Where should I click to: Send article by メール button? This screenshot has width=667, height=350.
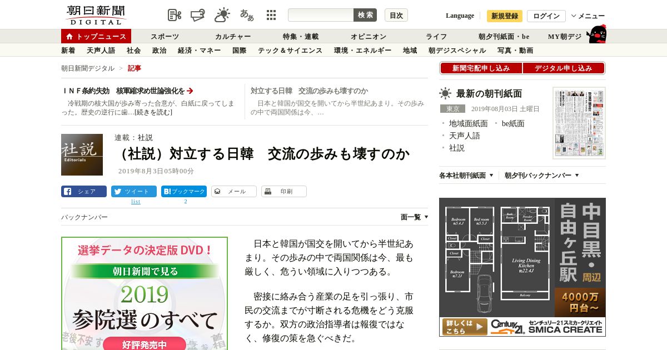(x=234, y=191)
